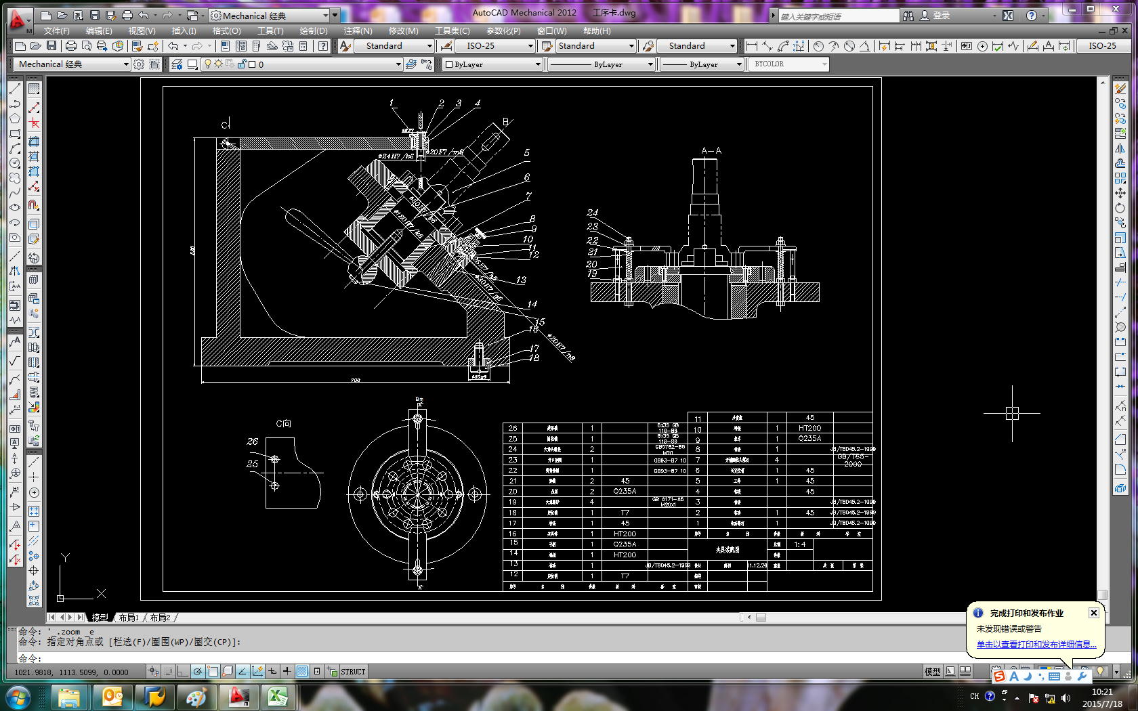
Task: Toggle Polar Tracking in status bar
Action: tap(197, 672)
